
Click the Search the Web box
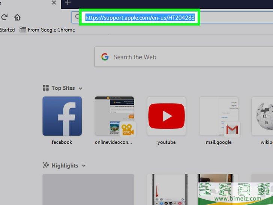pos(184,57)
